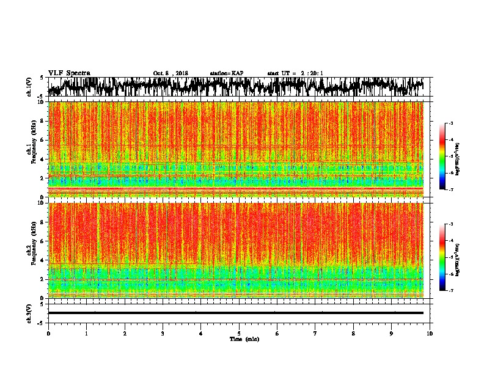Click the "-3" label on ch.1 color scale
This screenshot has width=484, height=374.
point(450,123)
